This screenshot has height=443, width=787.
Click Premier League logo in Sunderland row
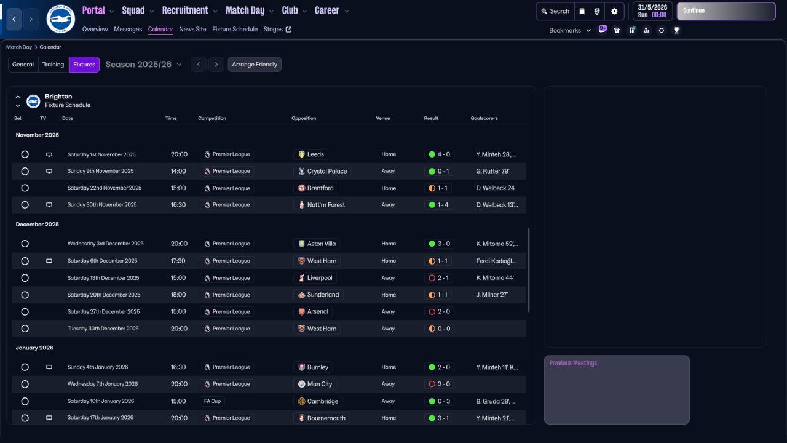[207, 295]
